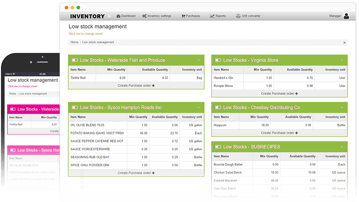Collapse the Virginia Store panel chevron
The image size is (359, 202).
342,60
